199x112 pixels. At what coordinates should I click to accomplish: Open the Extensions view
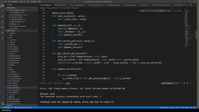(x=2, y=33)
